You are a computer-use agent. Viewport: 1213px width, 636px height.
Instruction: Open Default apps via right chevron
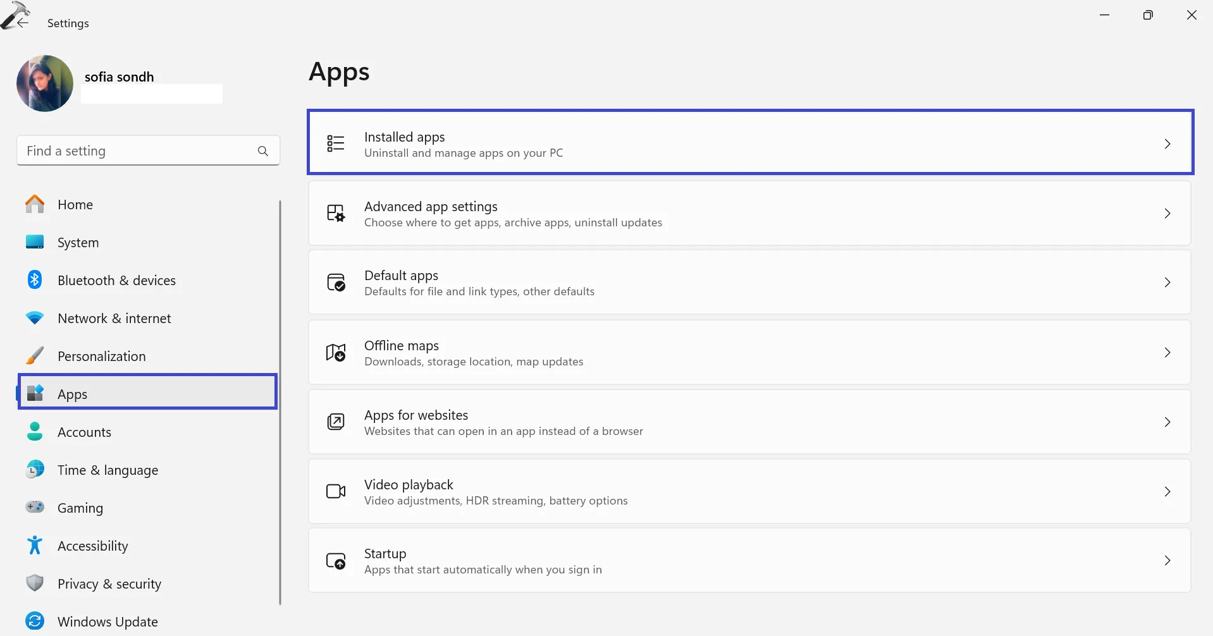[1167, 283]
